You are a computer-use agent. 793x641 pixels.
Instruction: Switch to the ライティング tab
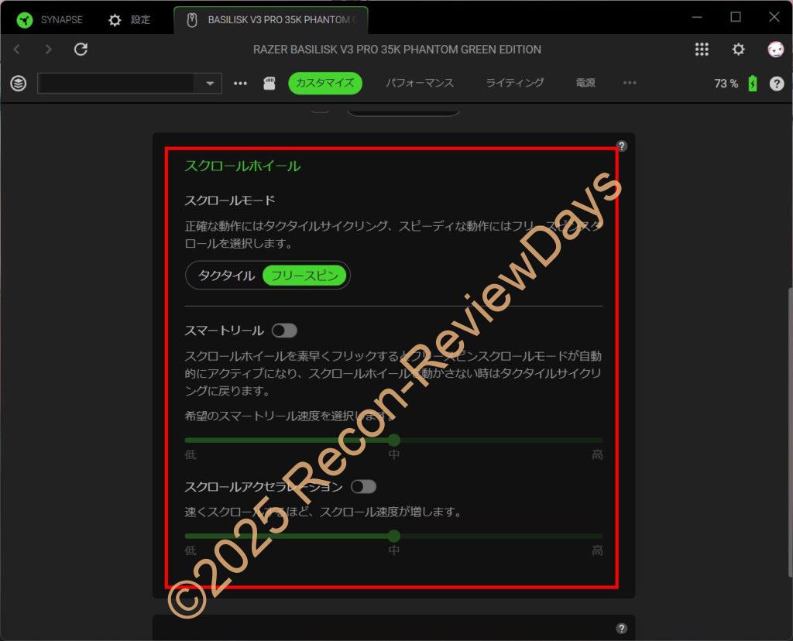pos(515,83)
